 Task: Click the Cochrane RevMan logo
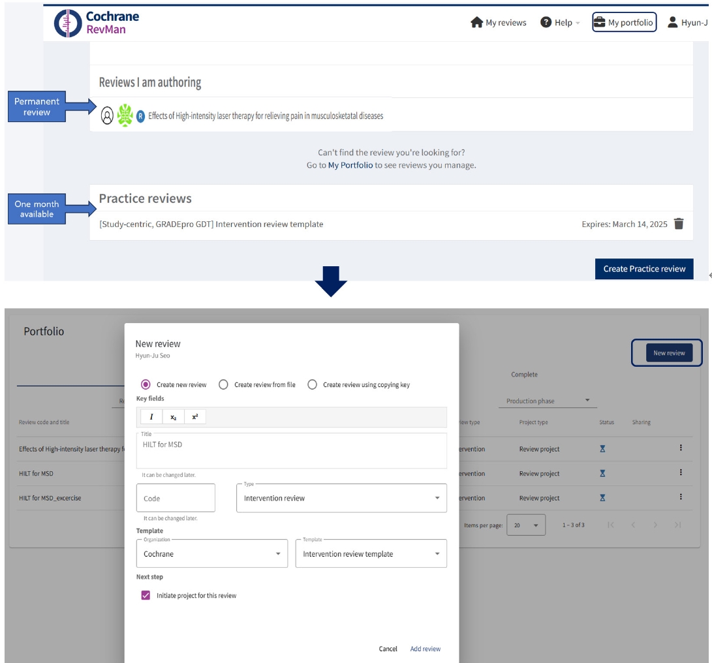point(97,22)
